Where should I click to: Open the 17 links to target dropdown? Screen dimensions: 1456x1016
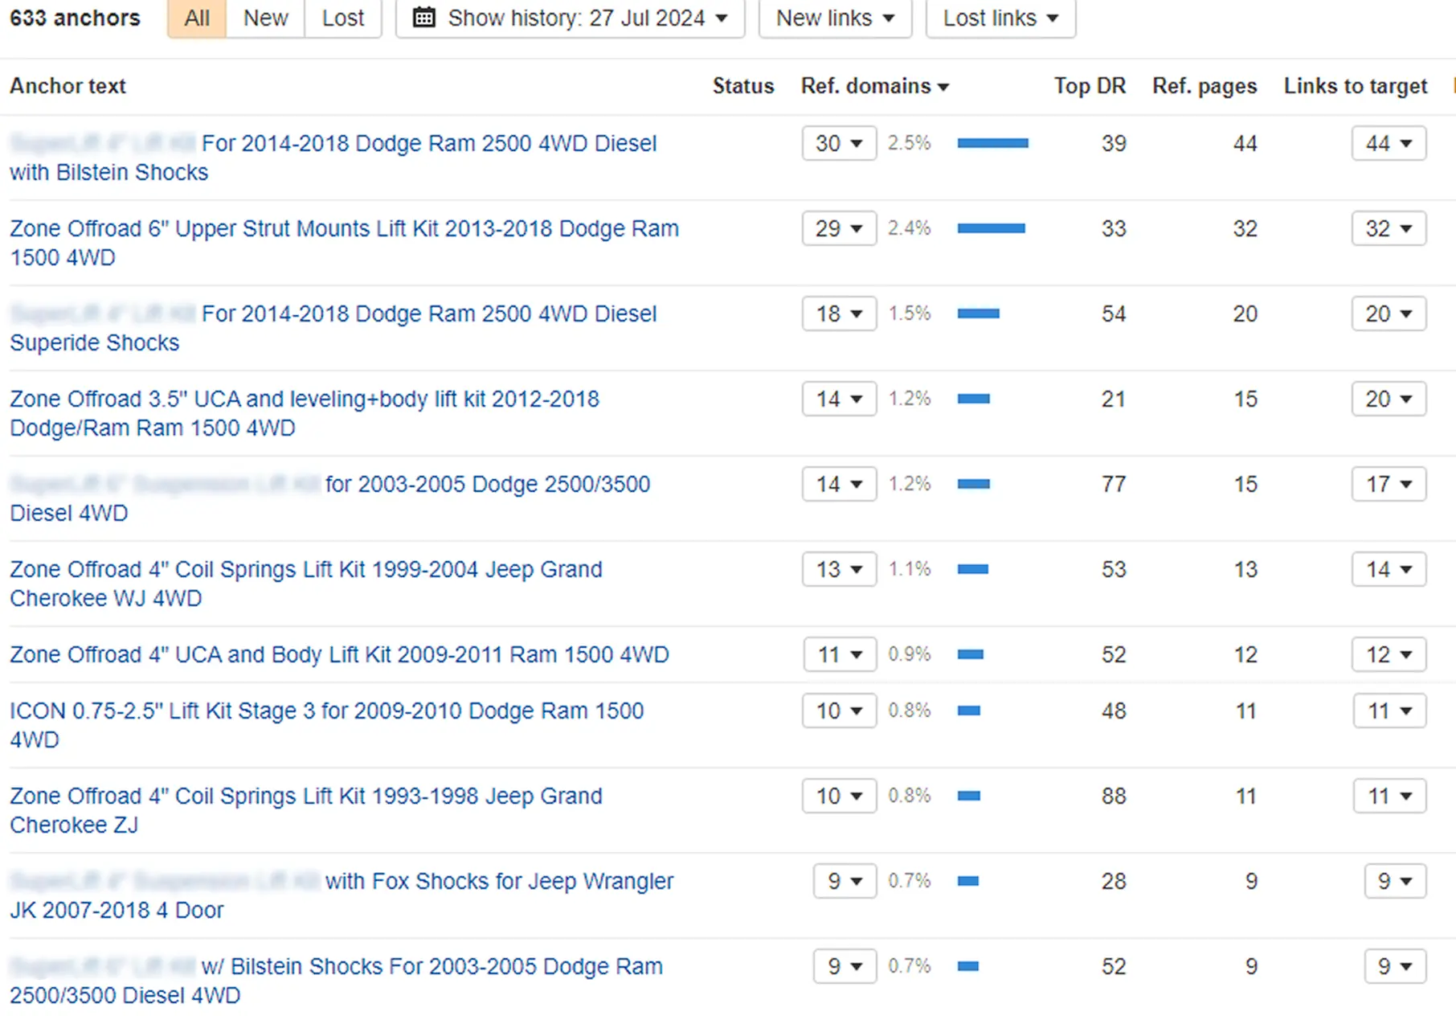1389,484
